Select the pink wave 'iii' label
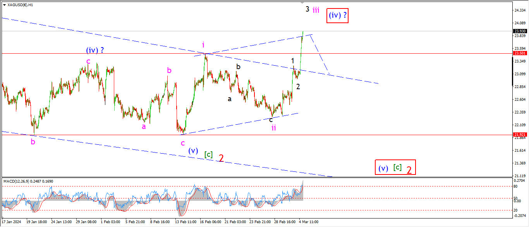This screenshot has height=227, width=529. [316, 10]
